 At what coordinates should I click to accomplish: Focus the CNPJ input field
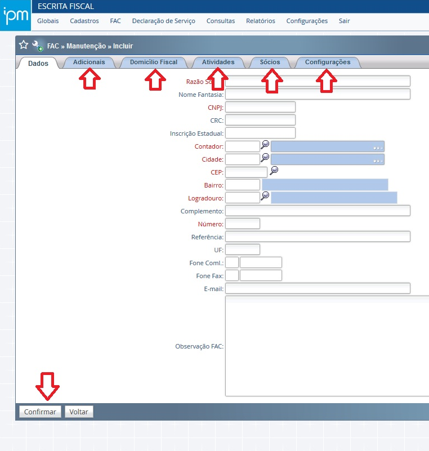(260, 107)
